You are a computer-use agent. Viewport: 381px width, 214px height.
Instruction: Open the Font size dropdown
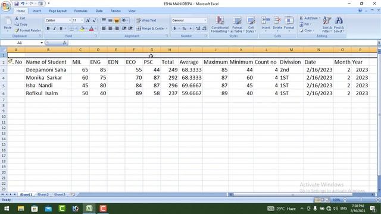pos(82,20)
